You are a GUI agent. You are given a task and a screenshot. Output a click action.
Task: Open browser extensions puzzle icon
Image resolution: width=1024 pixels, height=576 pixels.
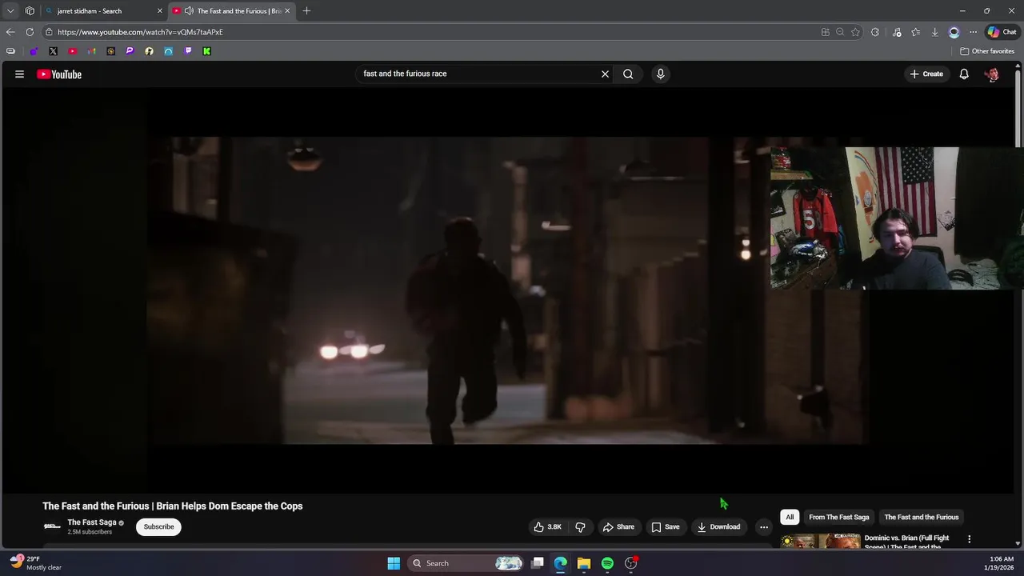point(875,32)
